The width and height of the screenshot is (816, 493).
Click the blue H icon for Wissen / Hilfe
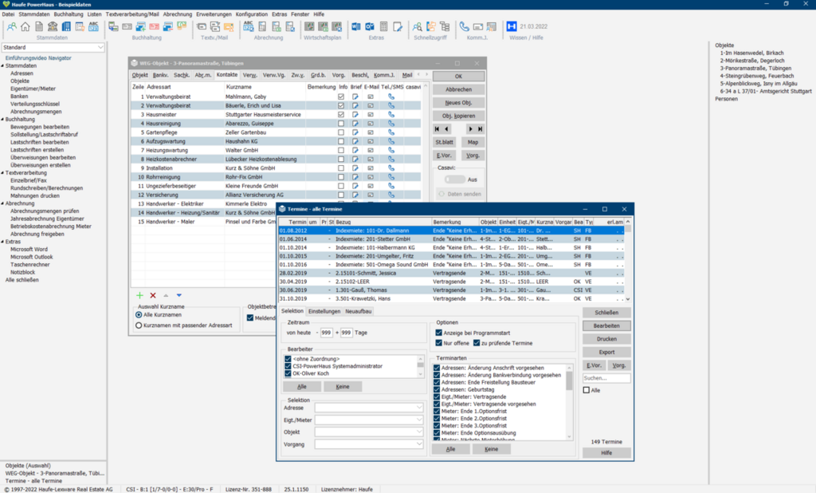pos(512,26)
